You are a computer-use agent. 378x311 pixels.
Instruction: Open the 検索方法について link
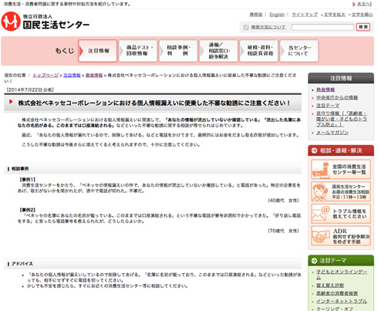coord(268,27)
